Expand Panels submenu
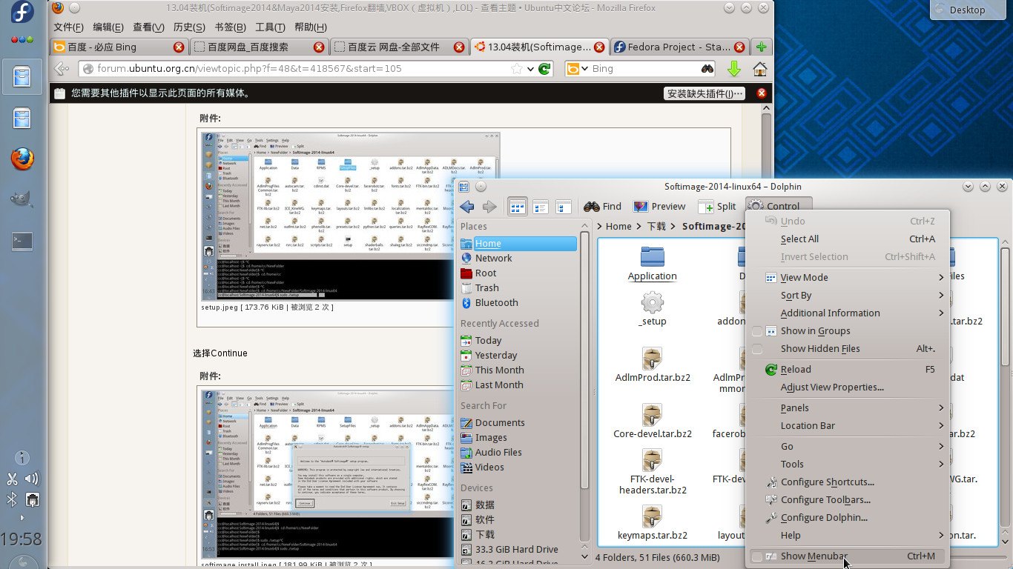Image resolution: width=1013 pixels, height=569 pixels. 848,407
